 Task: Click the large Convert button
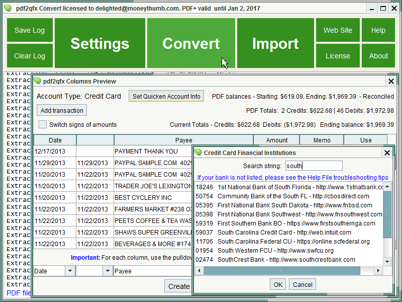(x=191, y=43)
